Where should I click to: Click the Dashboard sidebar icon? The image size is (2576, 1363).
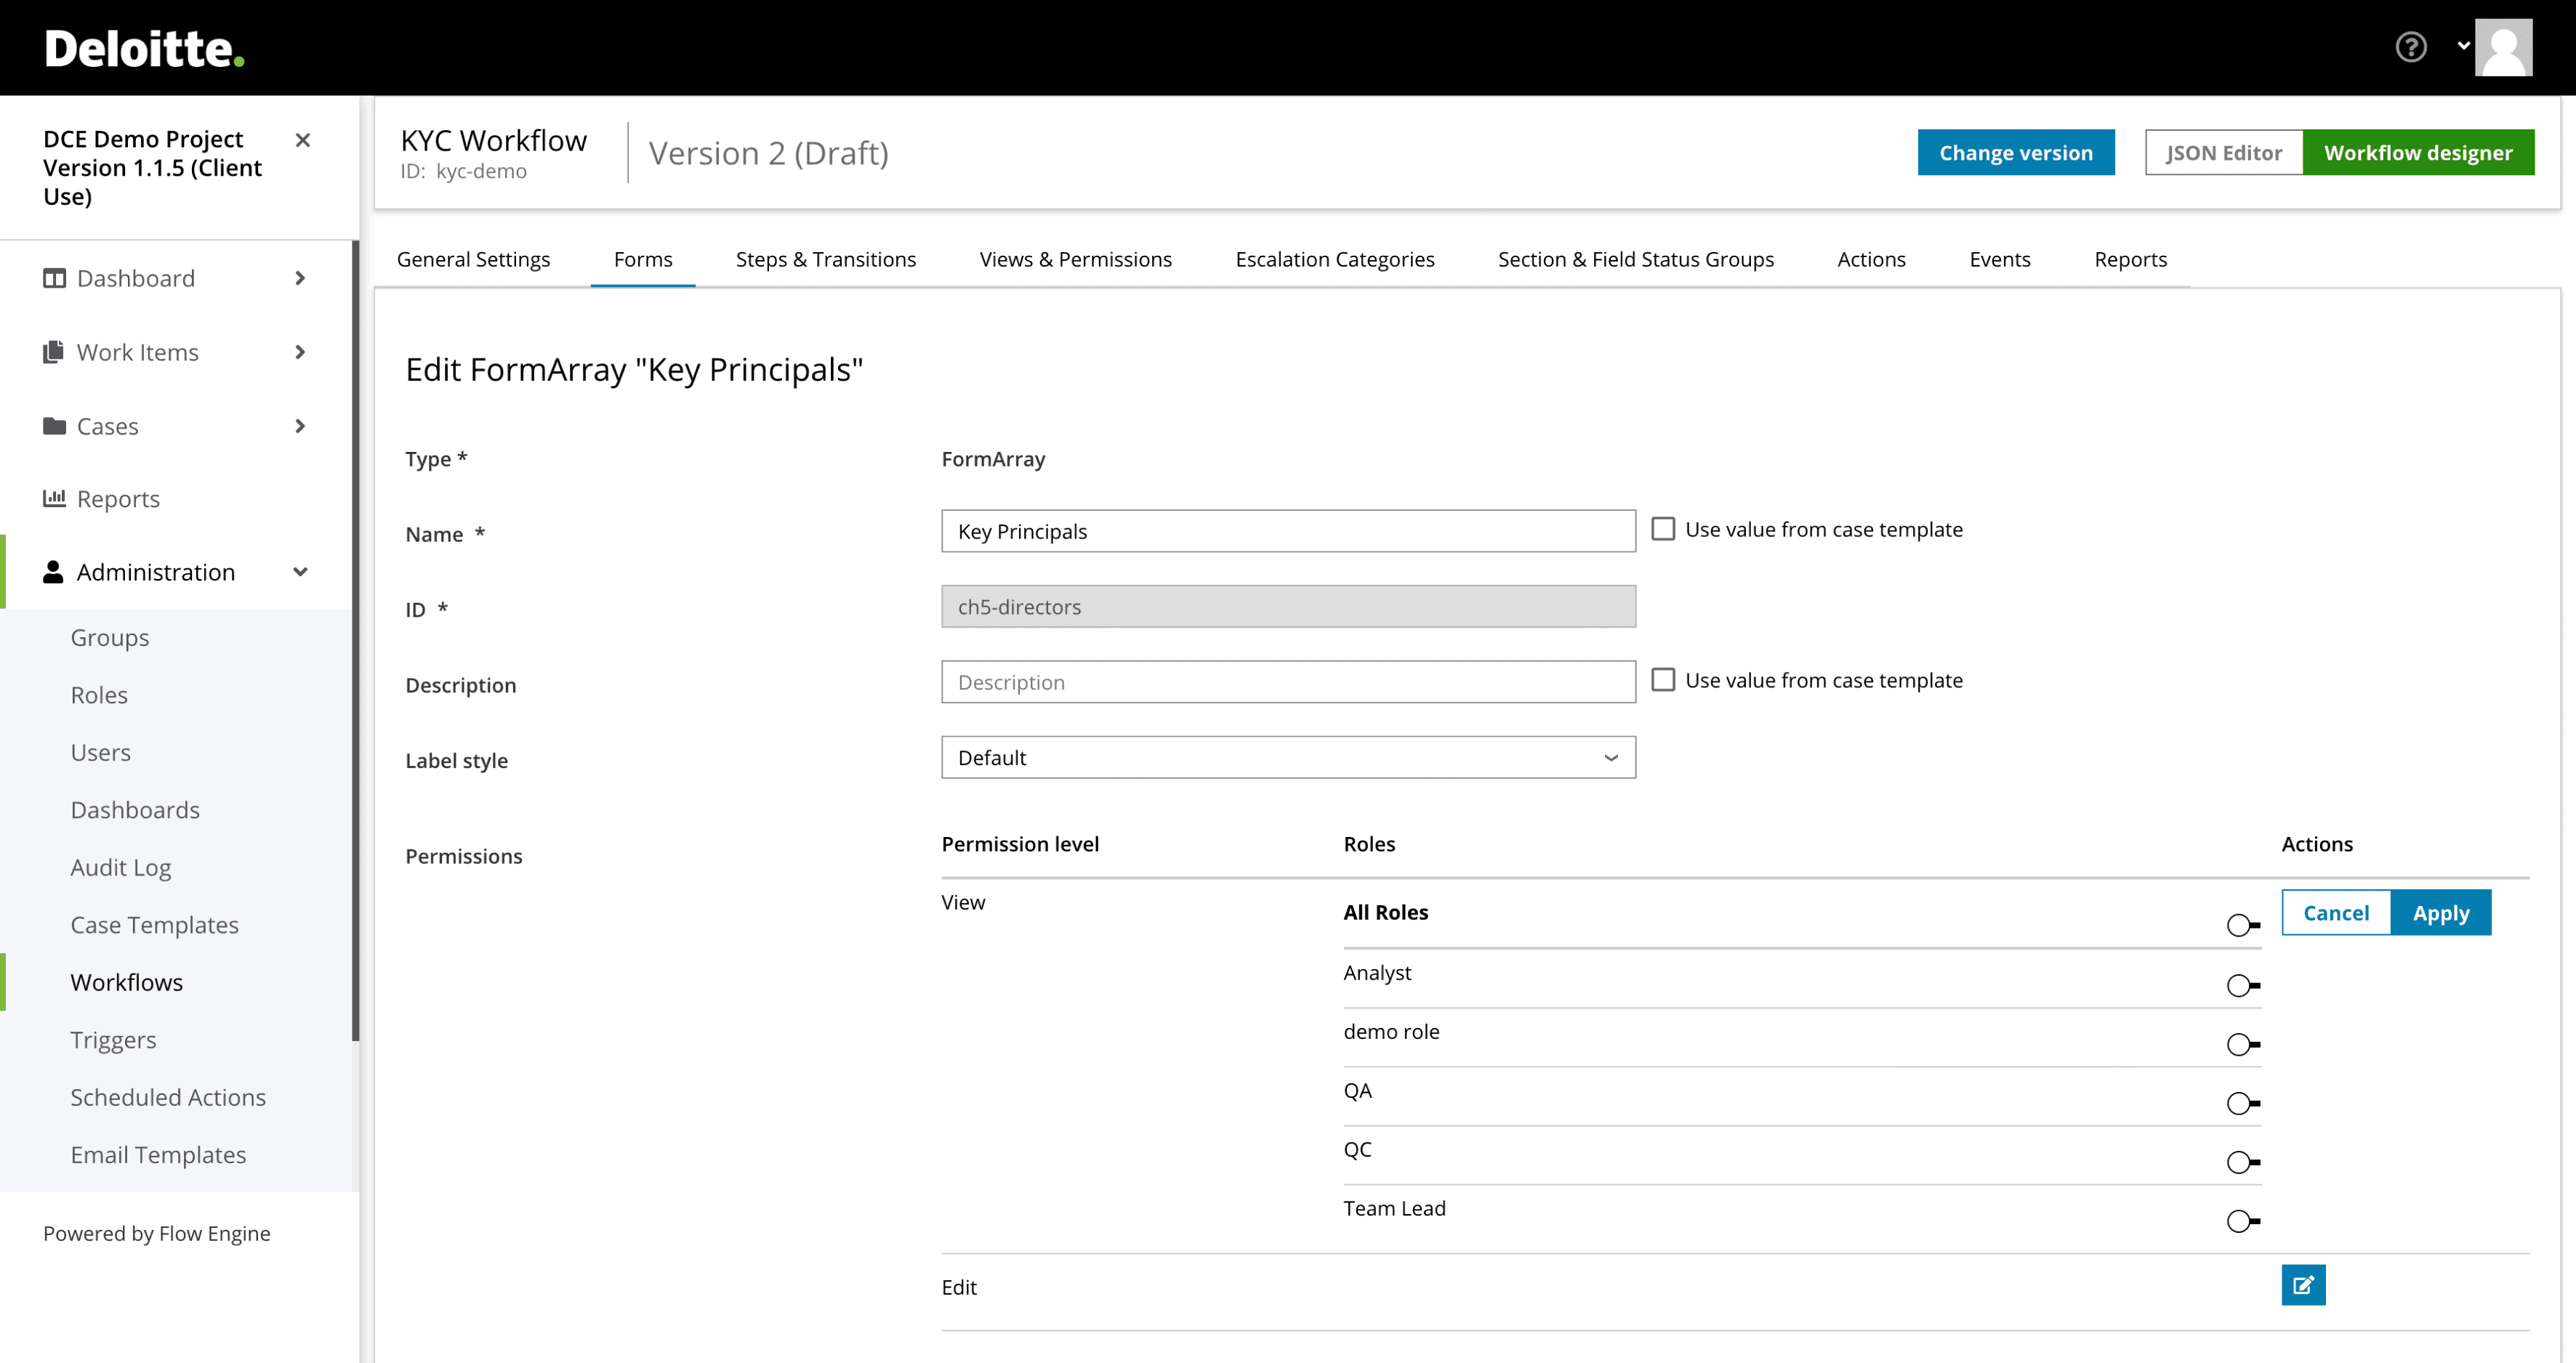click(54, 278)
